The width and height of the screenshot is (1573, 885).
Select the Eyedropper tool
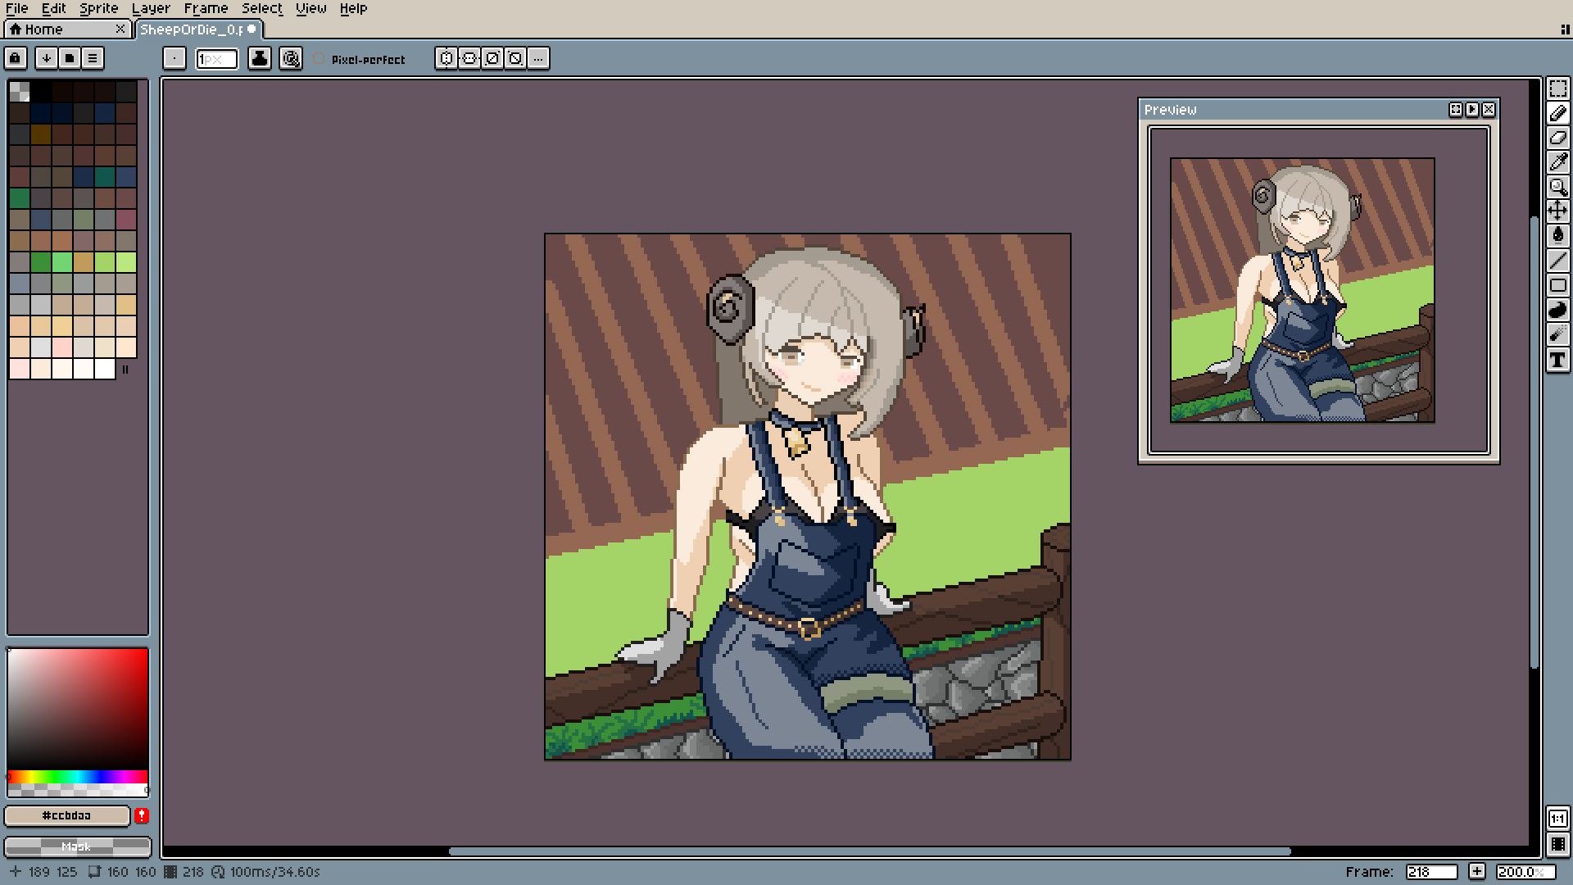coord(1557,162)
